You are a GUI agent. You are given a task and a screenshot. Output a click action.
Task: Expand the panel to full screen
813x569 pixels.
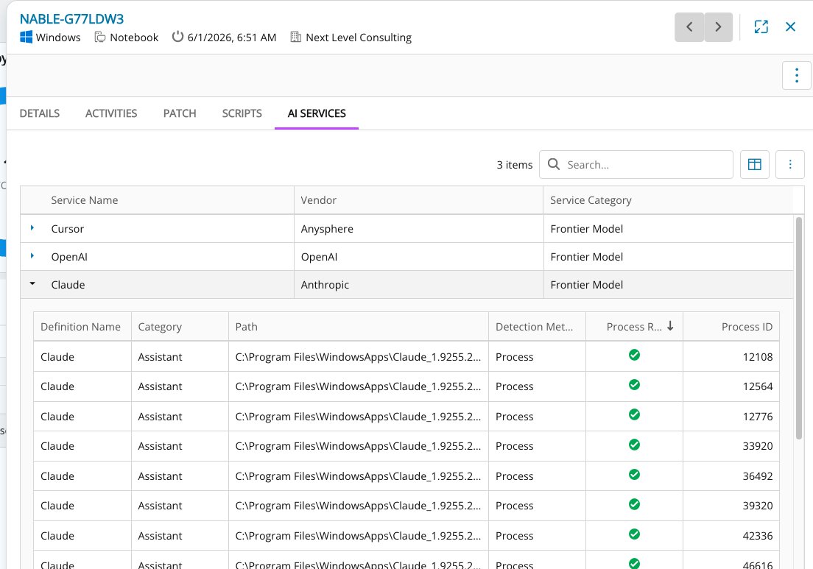tap(761, 27)
